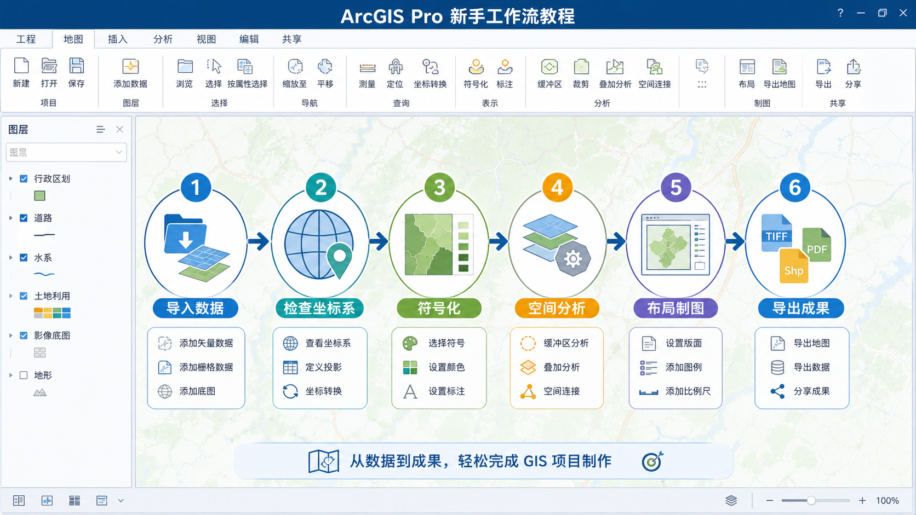
Task: Click the layers stack icon in status bar
Action: tap(731, 500)
